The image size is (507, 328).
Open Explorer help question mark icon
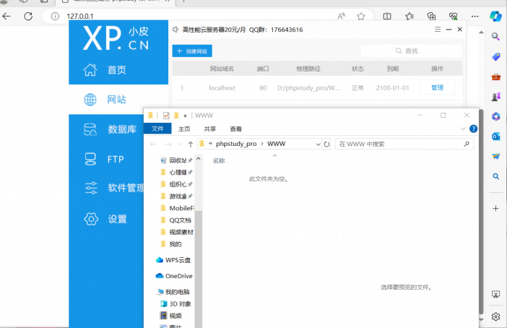(473, 129)
